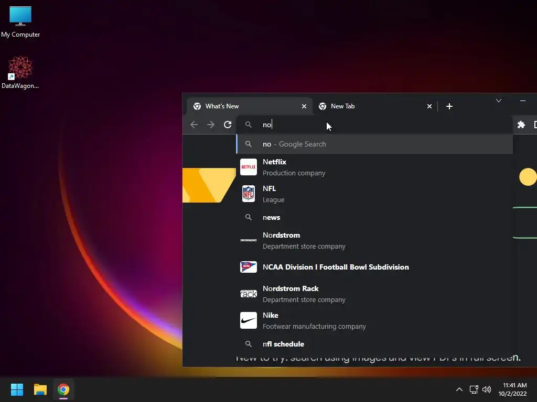The width and height of the screenshot is (537, 402).
Task: Reload the page in Chrome
Action: click(x=228, y=125)
